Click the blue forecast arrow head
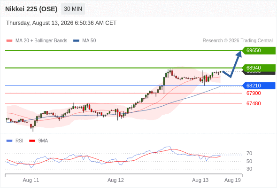The width and height of the screenshot is (277, 188). (239, 54)
